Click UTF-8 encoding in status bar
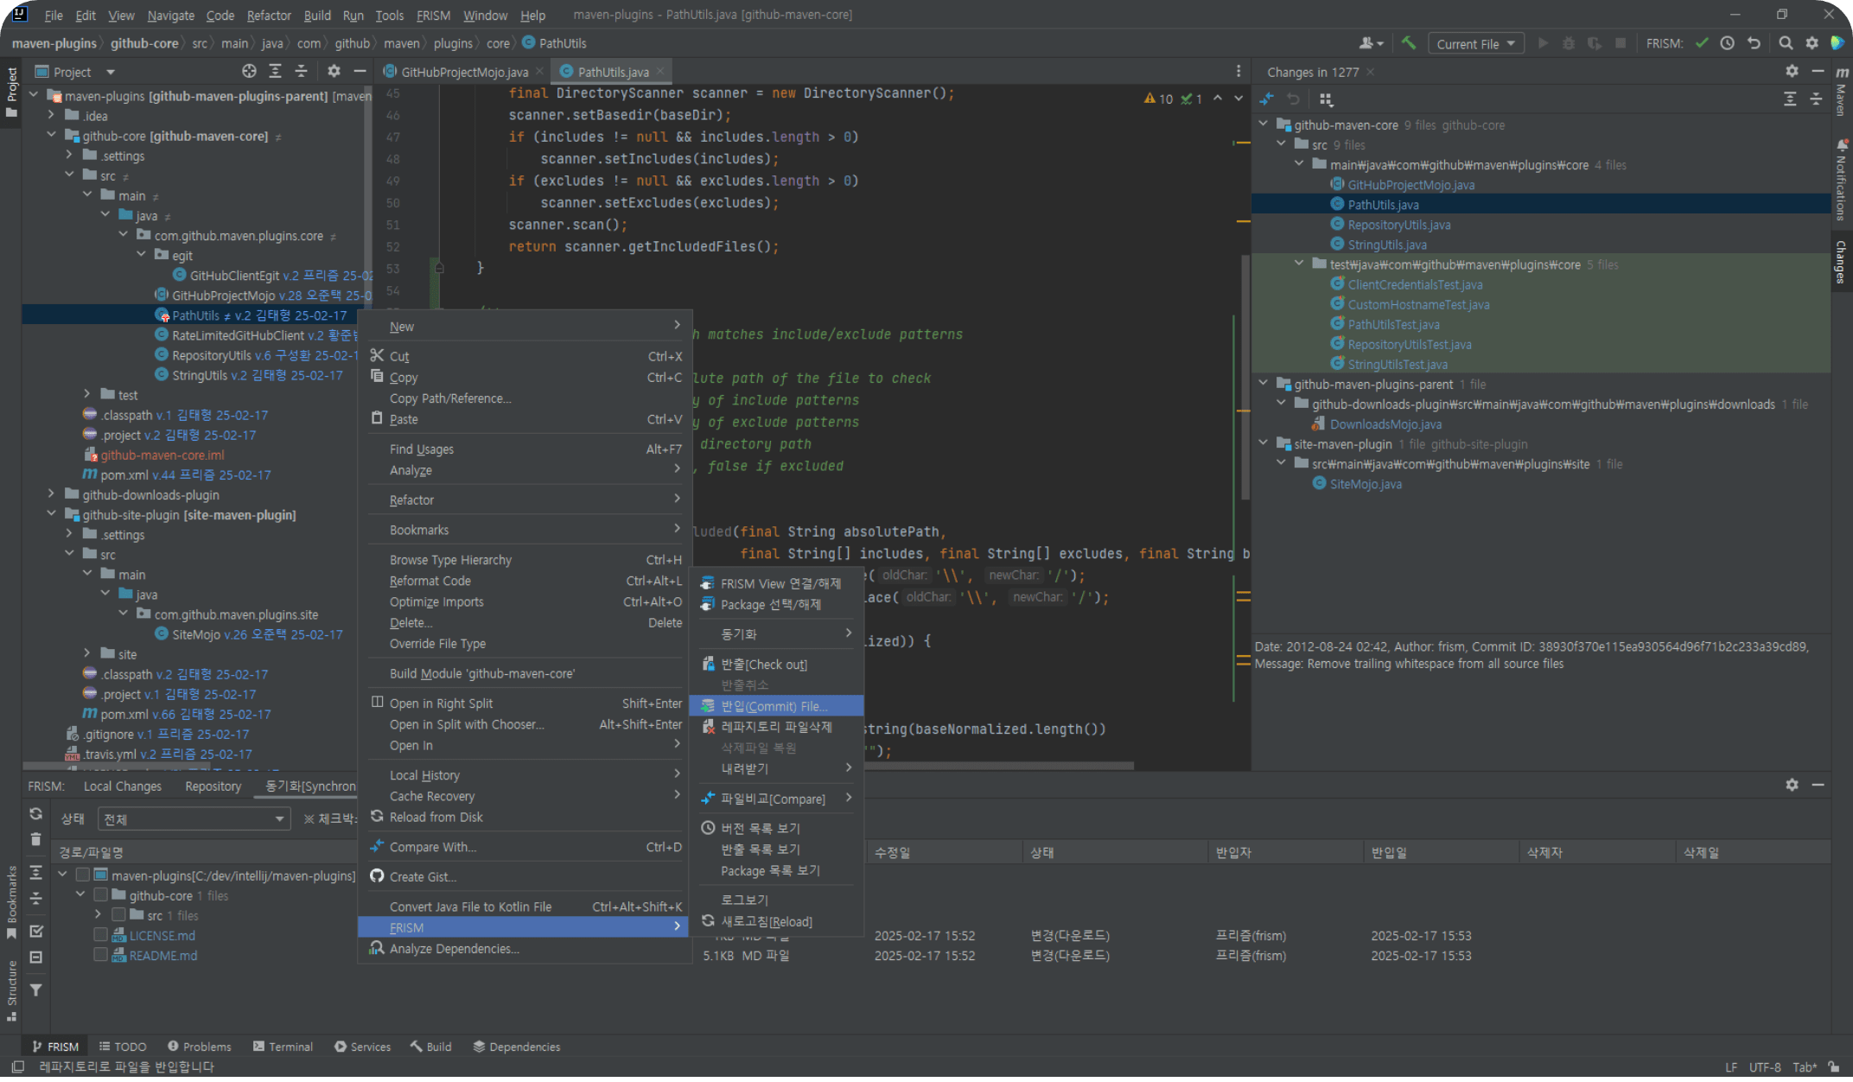1853x1082 pixels. point(1765,1066)
